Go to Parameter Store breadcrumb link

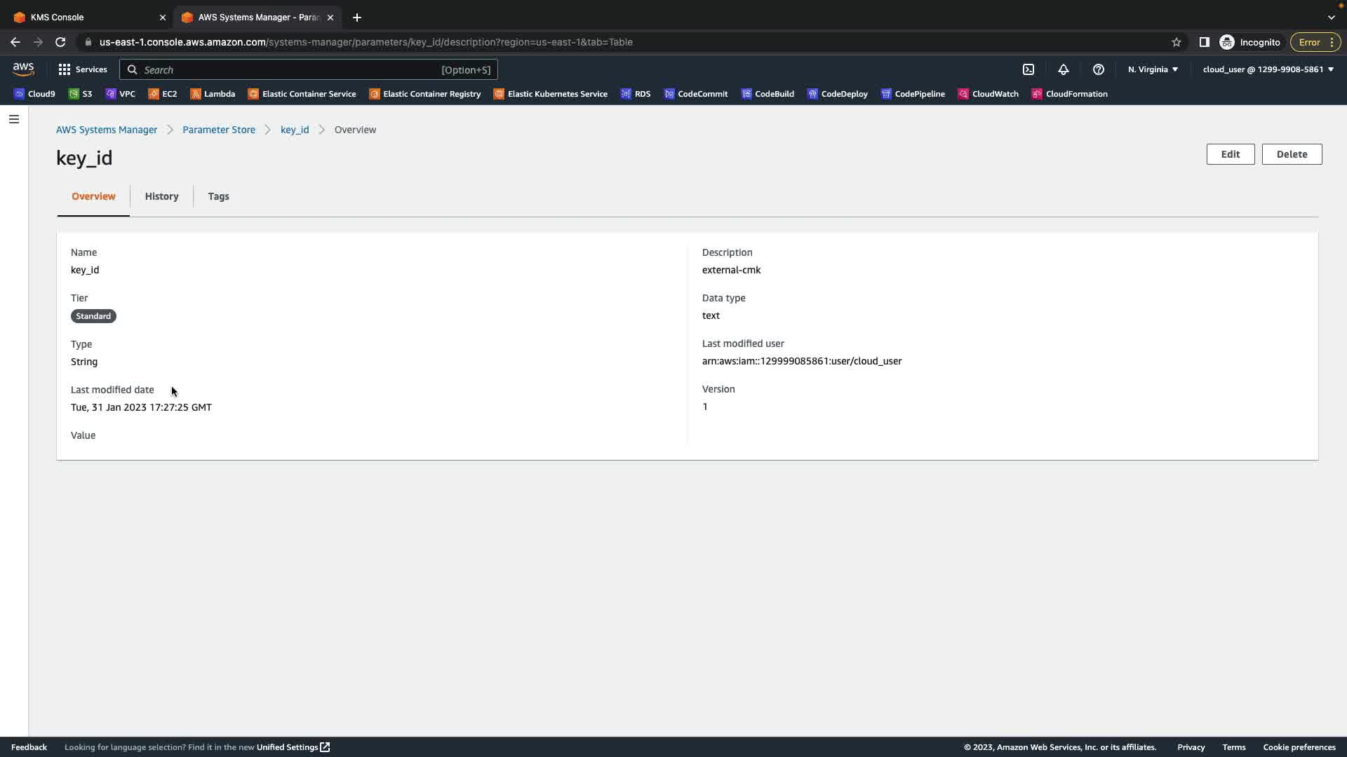coord(219,130)
